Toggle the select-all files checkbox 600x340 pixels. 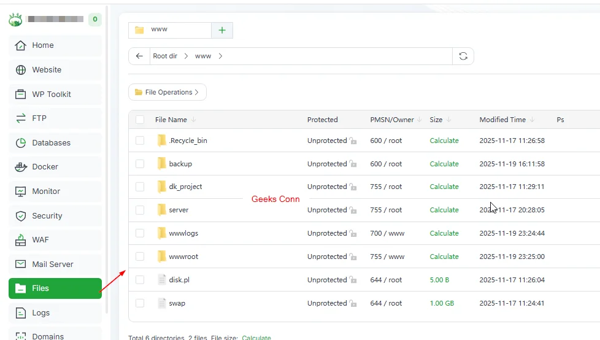click(x=140, y=120)
